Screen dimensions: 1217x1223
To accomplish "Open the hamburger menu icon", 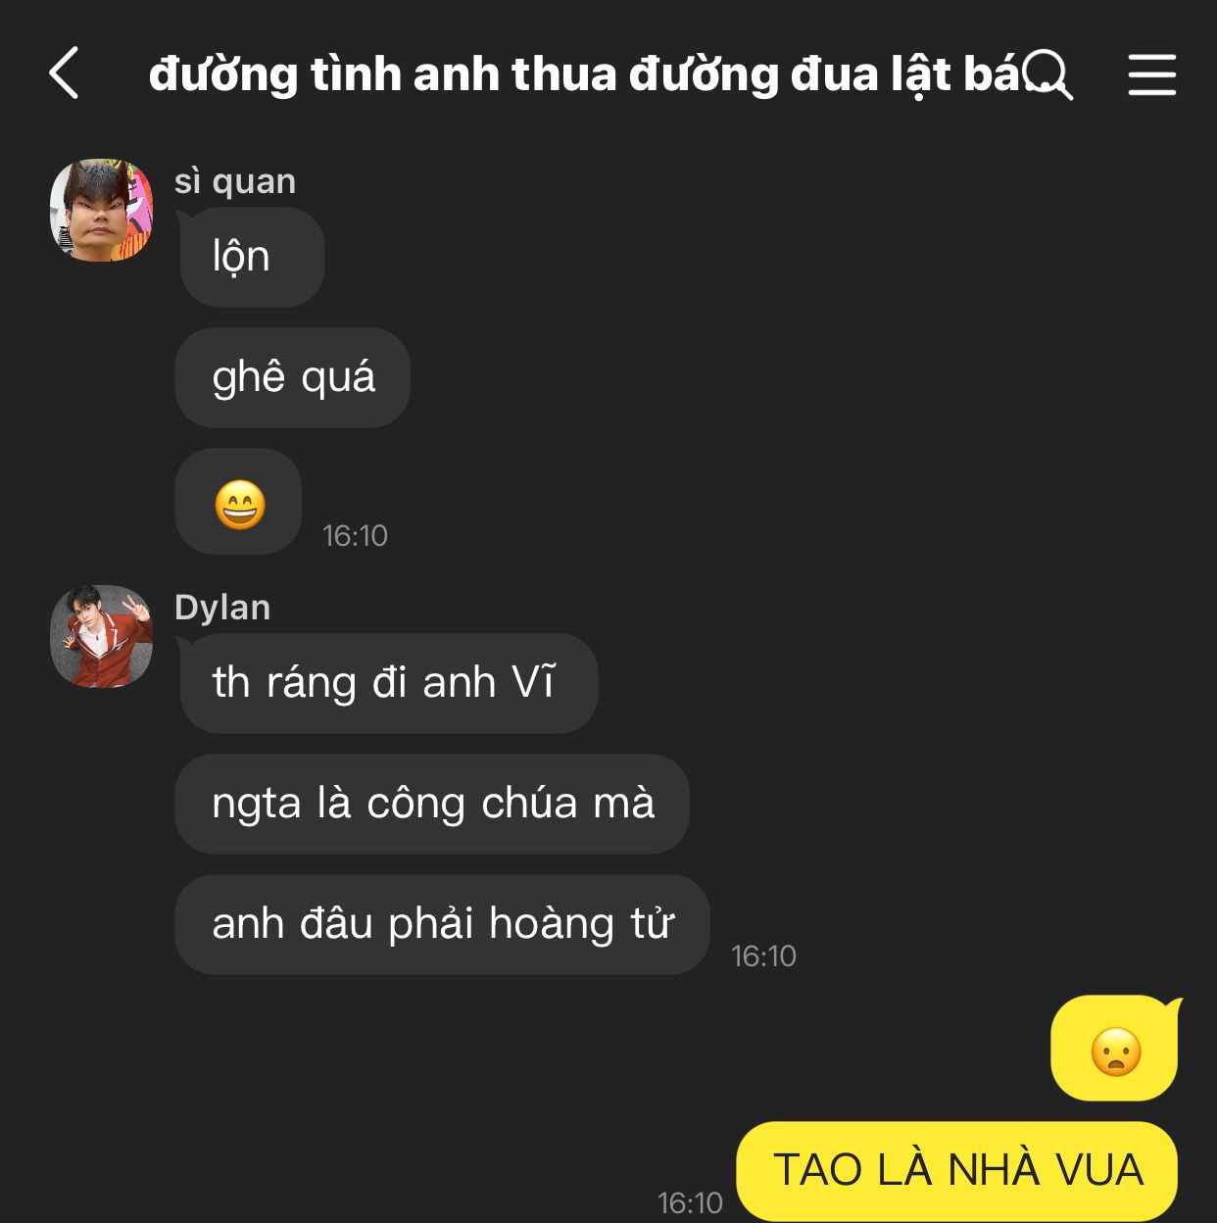I will tap(1151, 74).
